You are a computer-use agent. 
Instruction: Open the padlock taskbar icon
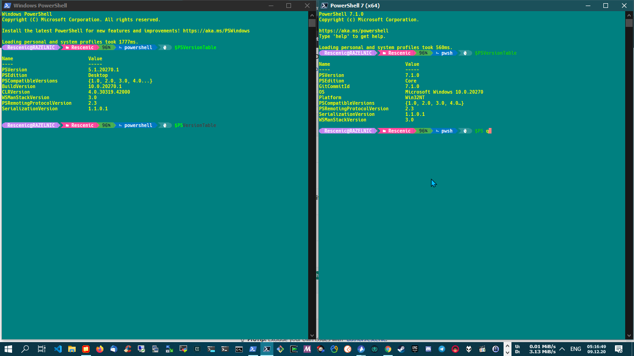[x=496, y=349]
